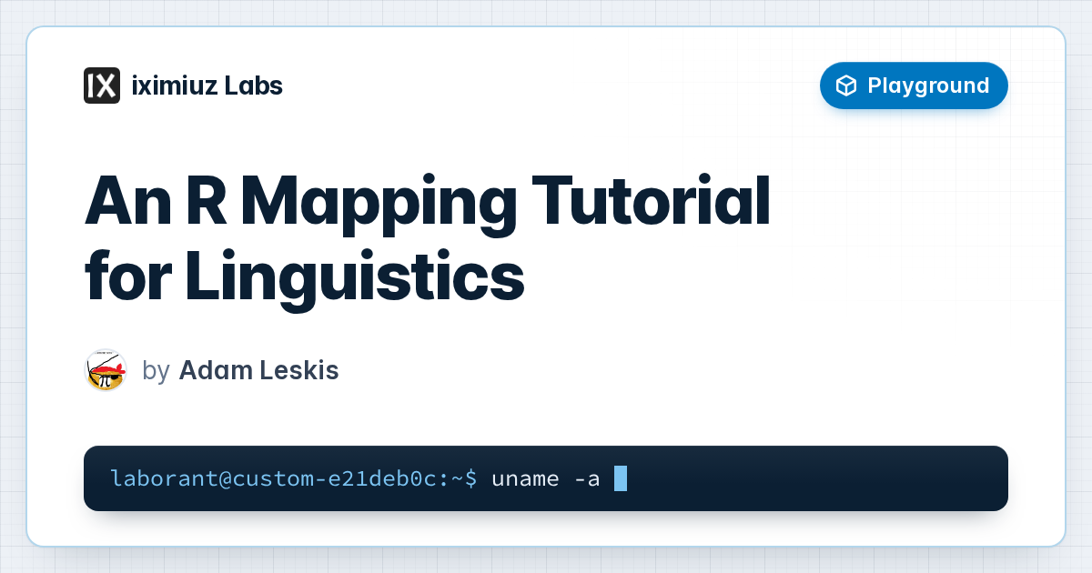Screen dimensions: 1092x573
Task: Click the laborant@custom-e21deb0c terminal prompt
Action: click(293, 477)
